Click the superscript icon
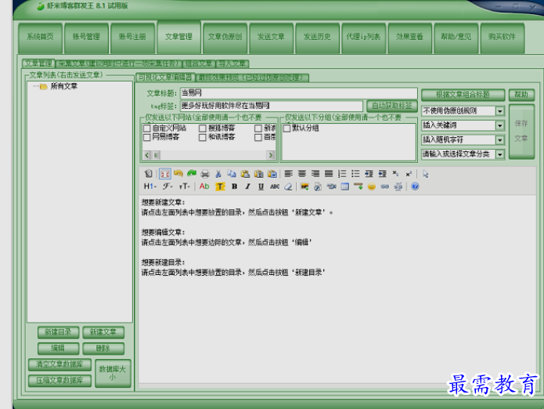Image resolution: width=544 pixels, height=409 pixels. [409, 174]
